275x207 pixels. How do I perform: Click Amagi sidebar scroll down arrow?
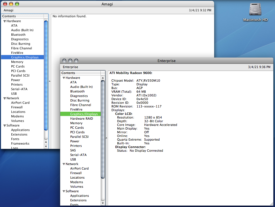point(46,147)
